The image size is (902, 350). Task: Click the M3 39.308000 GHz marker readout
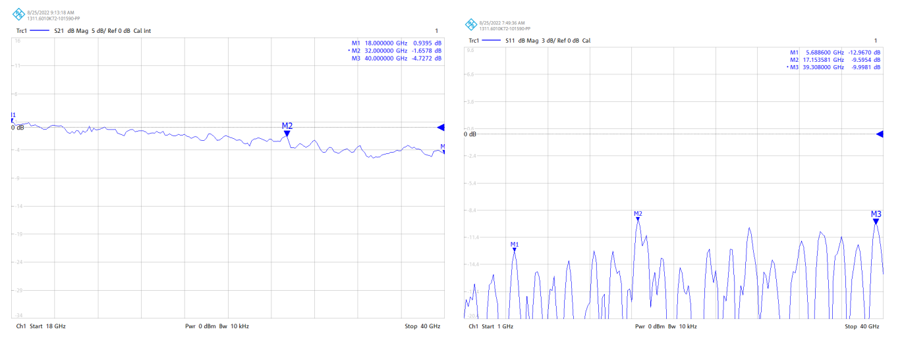click(x=834, y=67)
